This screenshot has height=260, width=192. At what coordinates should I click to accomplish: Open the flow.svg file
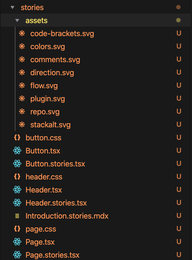44,85
